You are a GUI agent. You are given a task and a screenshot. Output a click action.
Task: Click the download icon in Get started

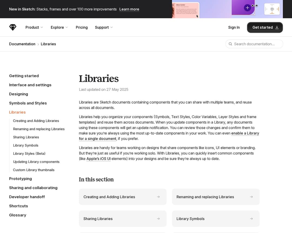277,28
